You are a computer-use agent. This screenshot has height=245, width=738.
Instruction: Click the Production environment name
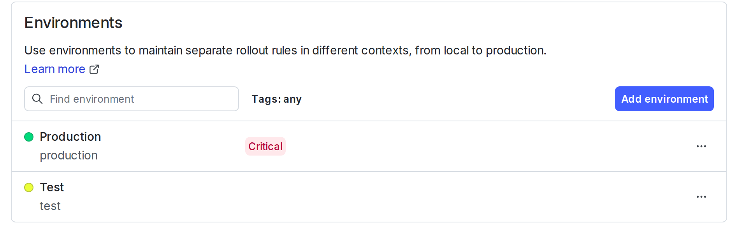coord(70,137)
